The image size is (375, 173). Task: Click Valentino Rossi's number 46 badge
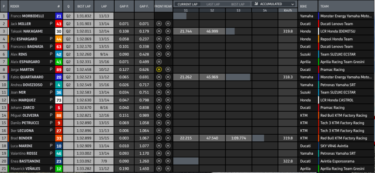[59, 153]
